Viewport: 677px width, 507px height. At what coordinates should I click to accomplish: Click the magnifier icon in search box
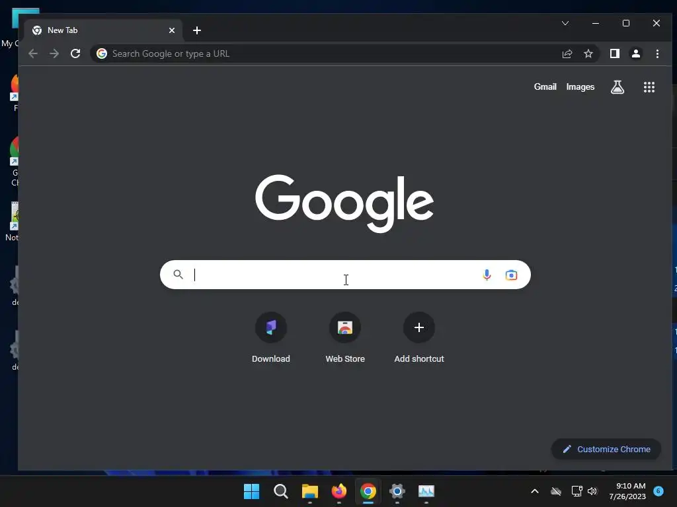point(179,274)
